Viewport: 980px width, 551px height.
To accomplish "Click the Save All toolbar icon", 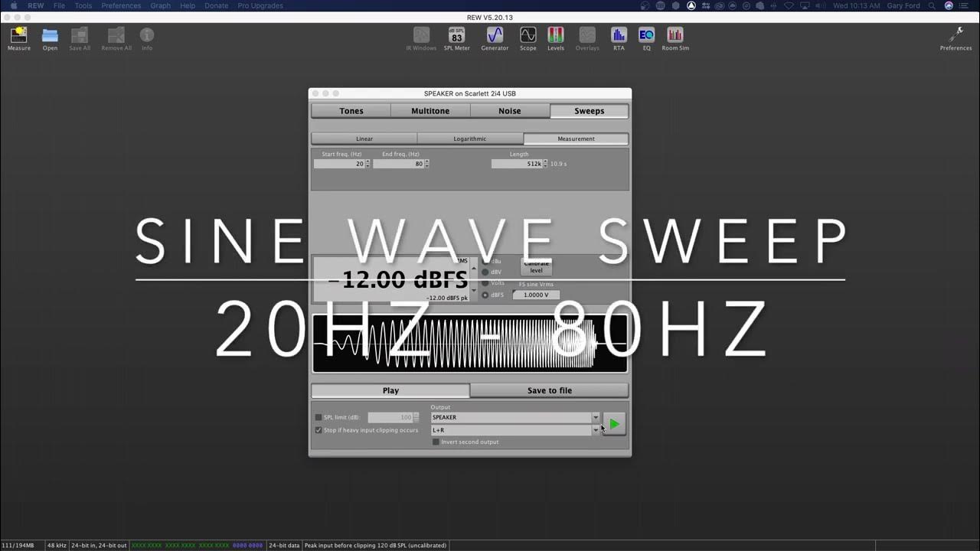I will point(80,39).
